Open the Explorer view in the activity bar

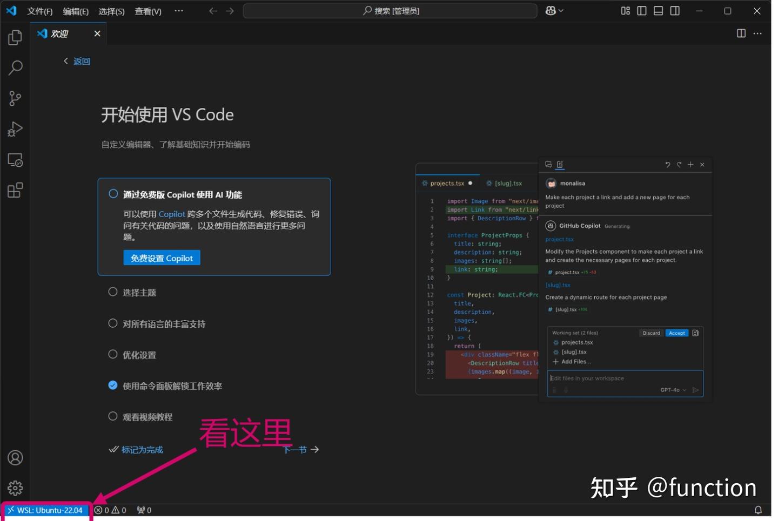click(15, 37)
